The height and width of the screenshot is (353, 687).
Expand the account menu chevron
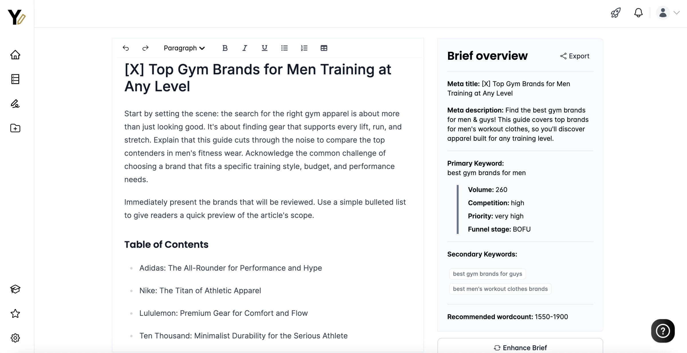click(x=677, y=13)
